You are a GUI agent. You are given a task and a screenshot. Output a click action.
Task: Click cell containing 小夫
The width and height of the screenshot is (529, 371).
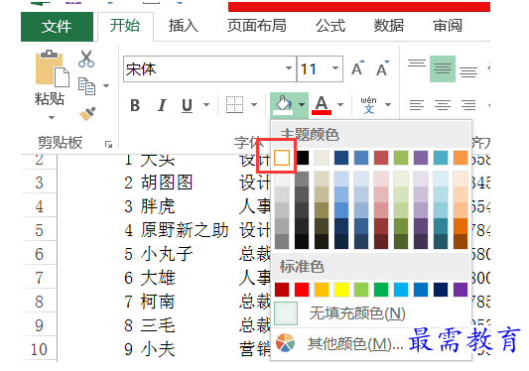157,349
